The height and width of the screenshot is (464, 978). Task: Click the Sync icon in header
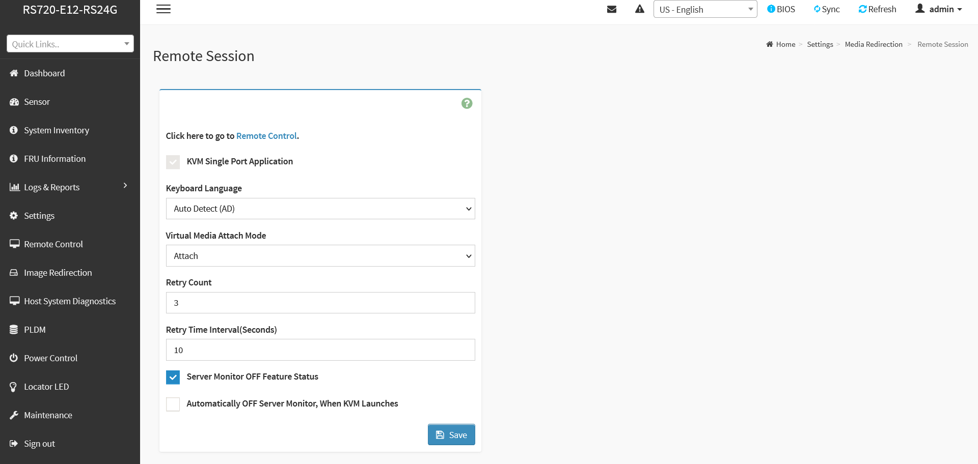click(x=817, y=9)
